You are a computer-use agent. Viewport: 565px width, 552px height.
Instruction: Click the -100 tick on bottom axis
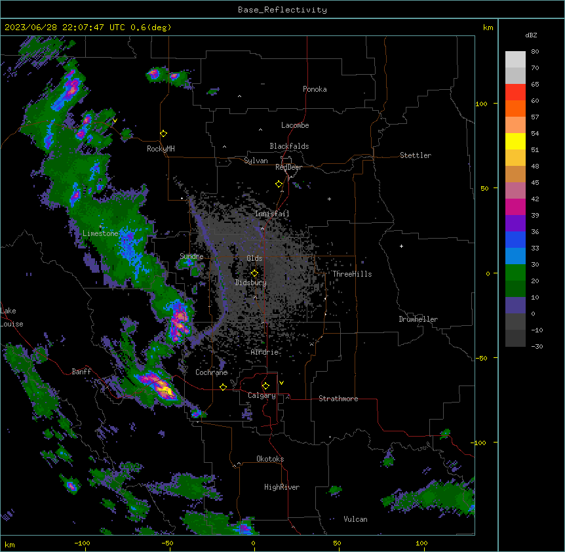click(x=82, y=543)
